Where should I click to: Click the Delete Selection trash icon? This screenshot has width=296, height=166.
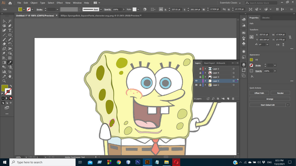click(233, 99)
